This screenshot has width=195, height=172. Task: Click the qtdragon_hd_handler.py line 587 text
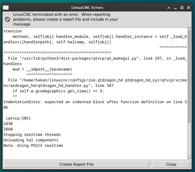point(95,83)
